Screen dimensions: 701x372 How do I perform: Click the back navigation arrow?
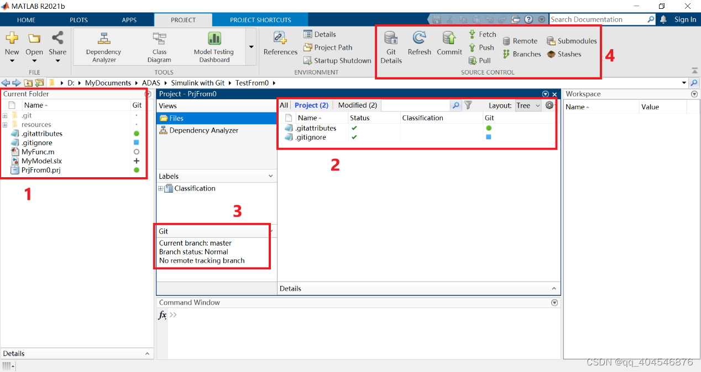pyautogui.click(x=6, y=83)
